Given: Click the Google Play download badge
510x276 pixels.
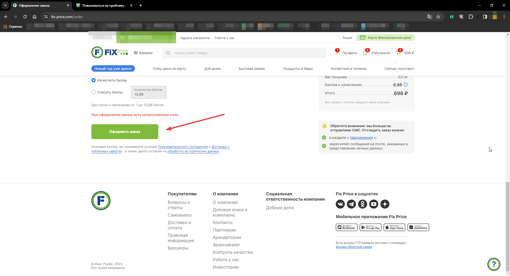Looking at the screenshot, I should pyautogui.click(x=370, y=227).
